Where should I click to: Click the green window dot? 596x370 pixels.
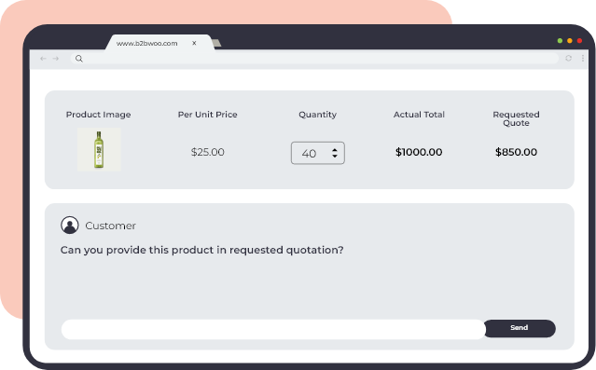point(560,41)
